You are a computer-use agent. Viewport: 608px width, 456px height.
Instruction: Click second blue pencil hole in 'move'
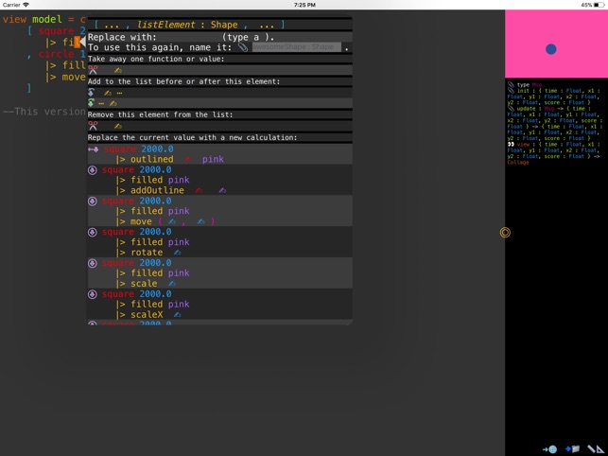[200, 221]
